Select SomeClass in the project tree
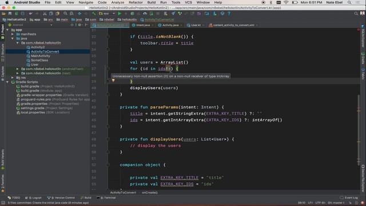 click(x=39, y=60)
